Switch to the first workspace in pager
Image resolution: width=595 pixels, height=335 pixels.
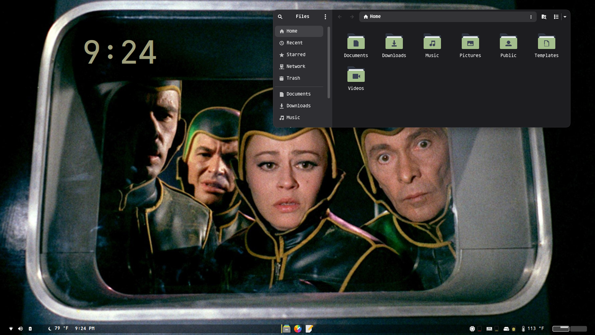click(x=561, y=328)
